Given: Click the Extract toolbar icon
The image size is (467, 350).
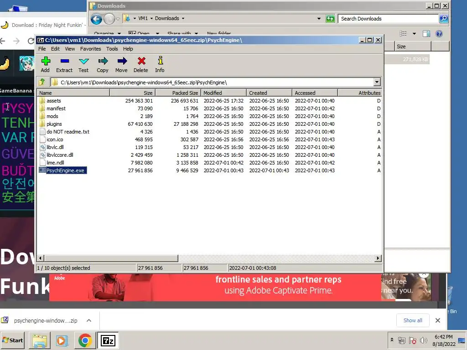Looking at the screenshot, I should [x=64, y=64].
